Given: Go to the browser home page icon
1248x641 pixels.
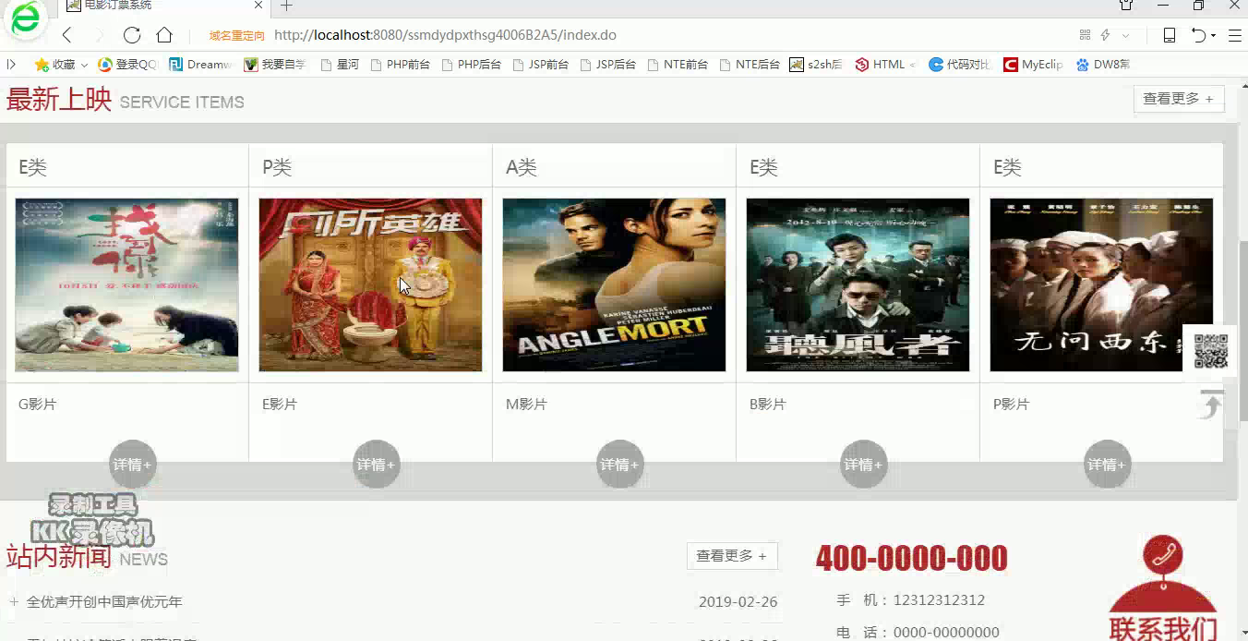Looking at the screenshot, I should (x=164, y=35).
